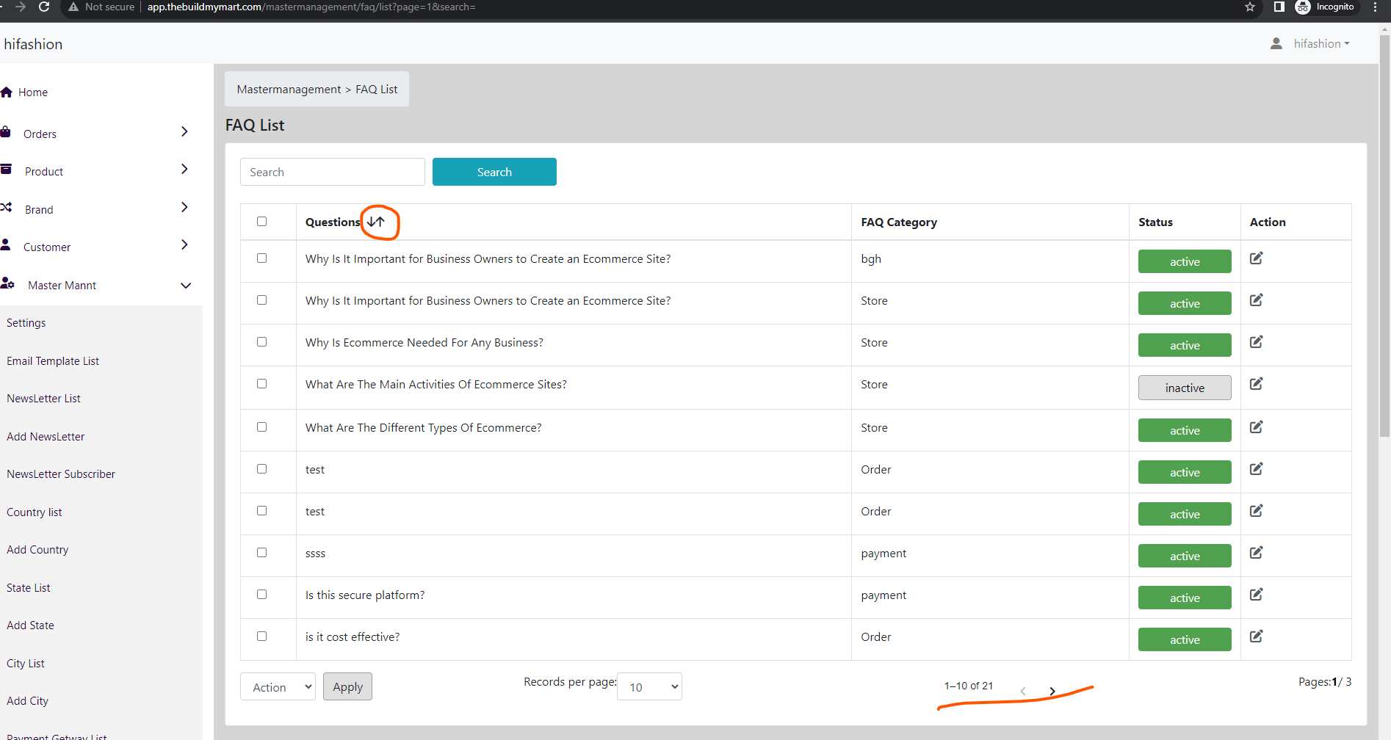Click the teal Search button
The height and width of the screenshot is (740, 1391).
point(494,172)
